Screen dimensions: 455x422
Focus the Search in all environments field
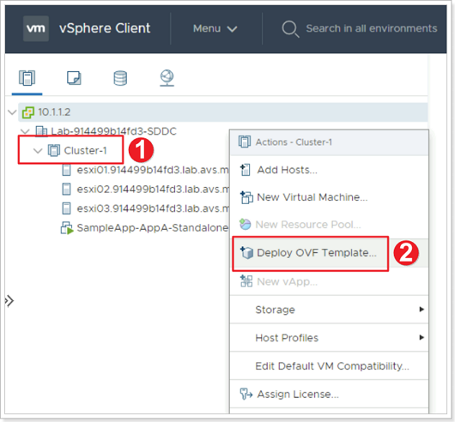(x=372, y=28)
